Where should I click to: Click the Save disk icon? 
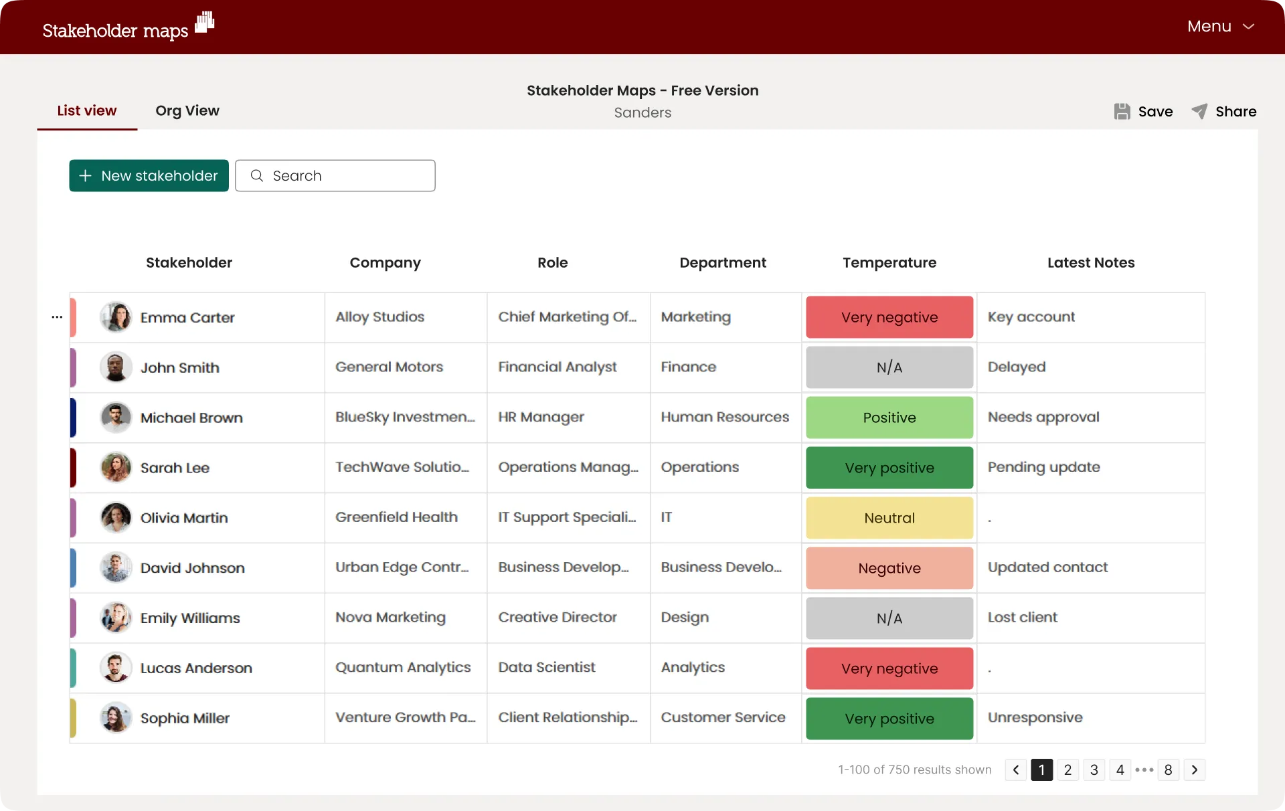(1122, 112)
